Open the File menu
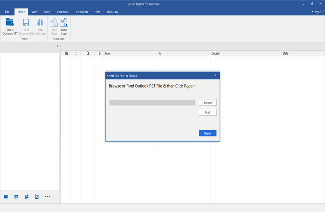Viewport: 325px width, 212px height. [7, 11]
